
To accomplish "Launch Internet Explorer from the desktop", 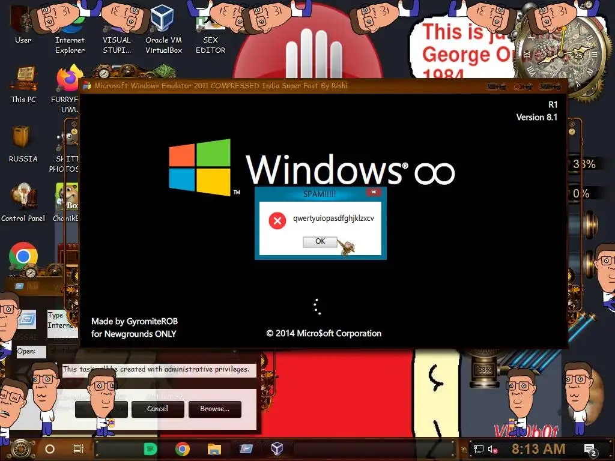I will coord(70,28).
